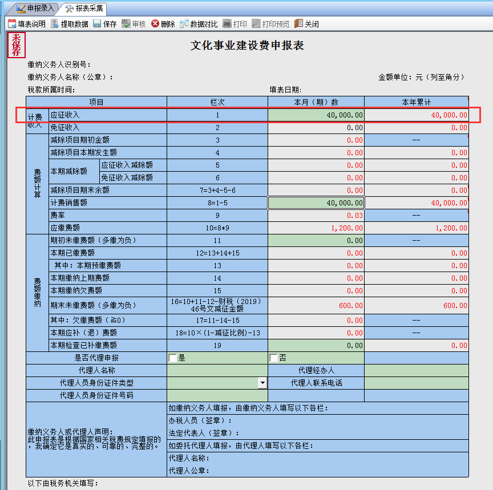Run 审核 validation

point(134,24)
